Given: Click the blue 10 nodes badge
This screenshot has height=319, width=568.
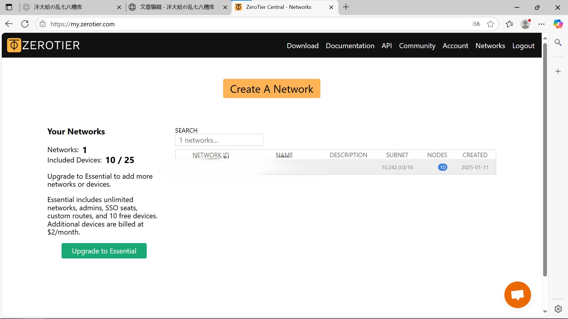Looking at the screenshot, I should (x=443, y=167).
